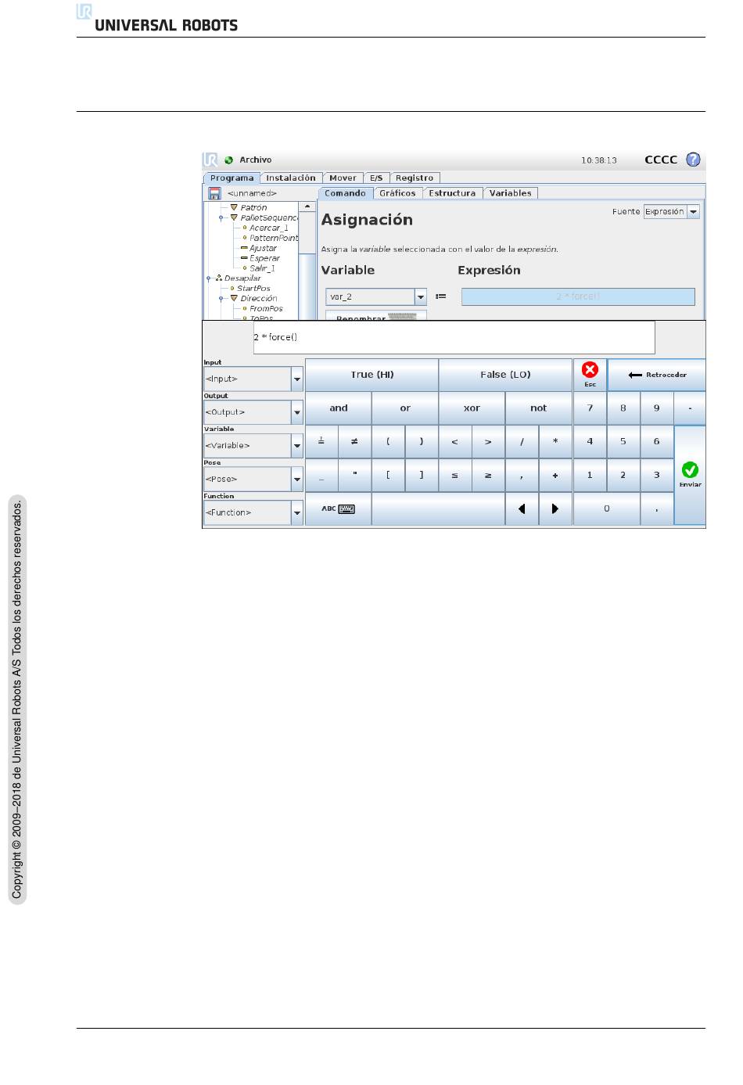Open the Fuente Expresión dropdown
Image resolution: width=743 pixels, height=1085 pixels.
[671, 211]
